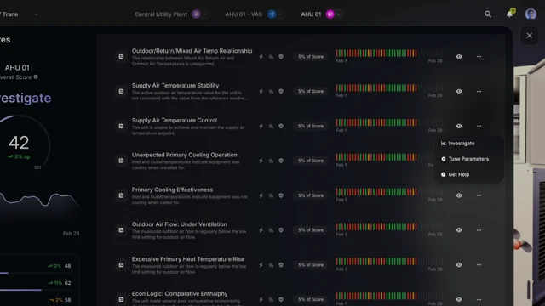The width and height of the screenshot is (545, 306).
Task: Click 5% of Score badge on Econ Logic row
Action: point(310,299)
